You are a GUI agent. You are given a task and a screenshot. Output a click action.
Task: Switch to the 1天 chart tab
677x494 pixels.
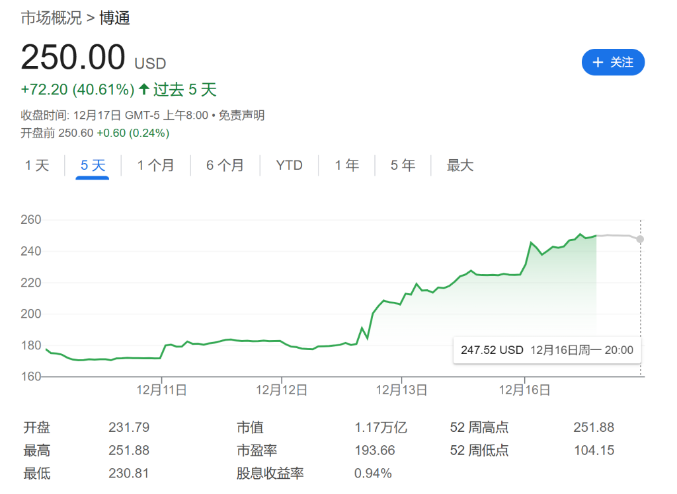pos(38,166)
